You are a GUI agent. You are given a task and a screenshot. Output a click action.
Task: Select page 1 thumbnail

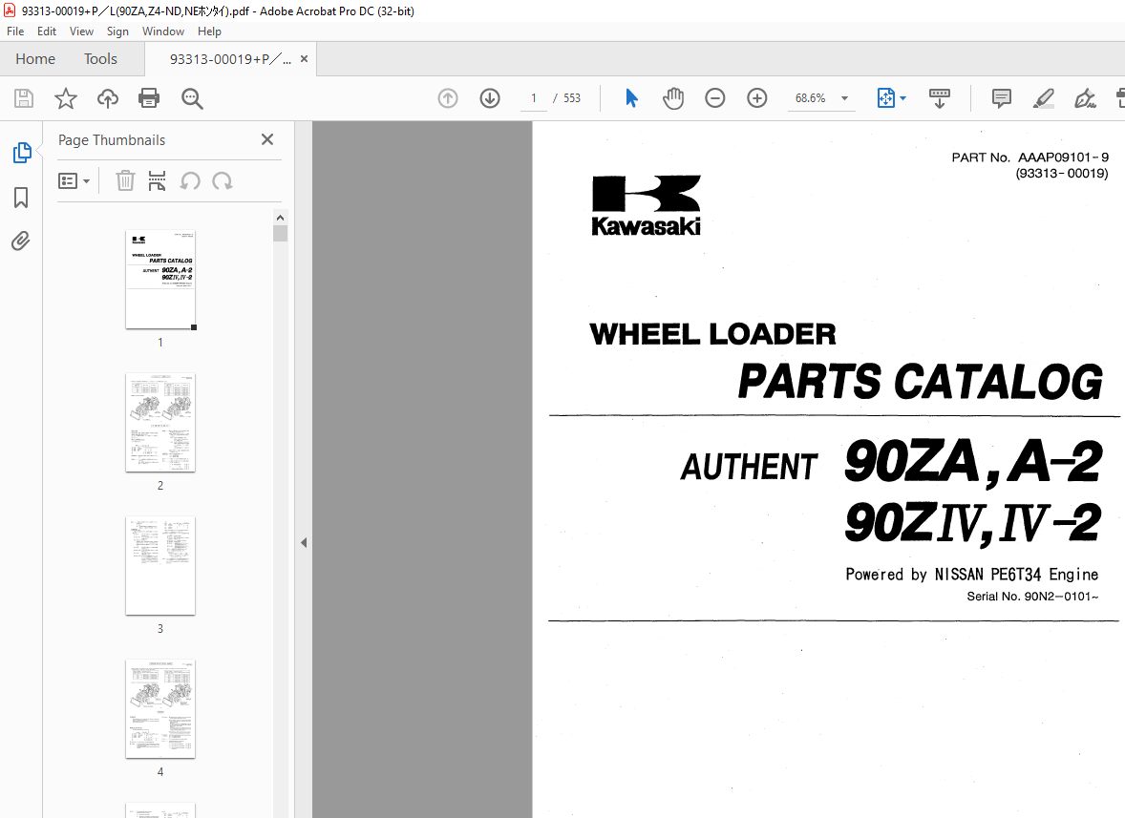tap(160, 280)
